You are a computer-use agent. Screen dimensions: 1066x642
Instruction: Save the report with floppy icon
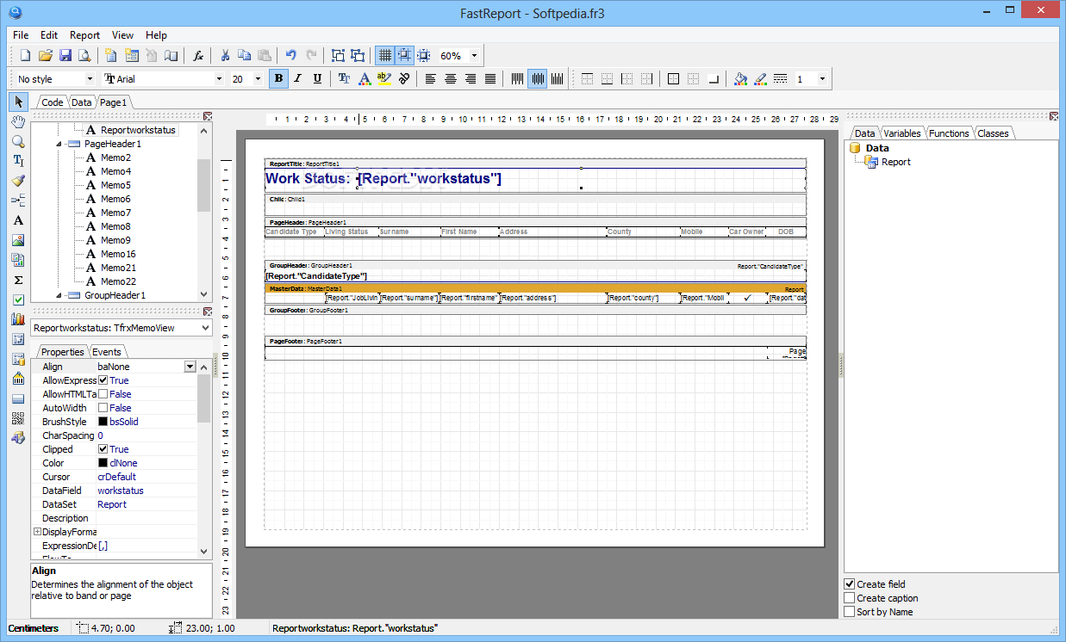coord(65,56)
